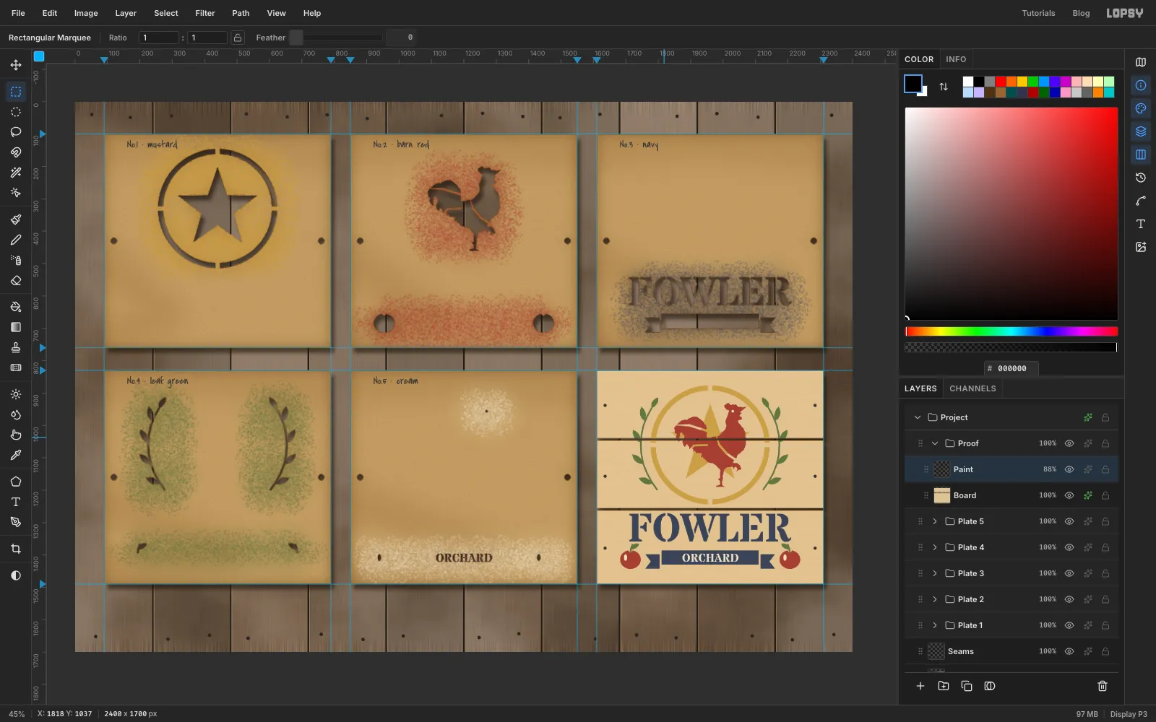This screenshot has height=722, width=1156.
Task: Open the Blog link
Action: (x=1081, y=13)
